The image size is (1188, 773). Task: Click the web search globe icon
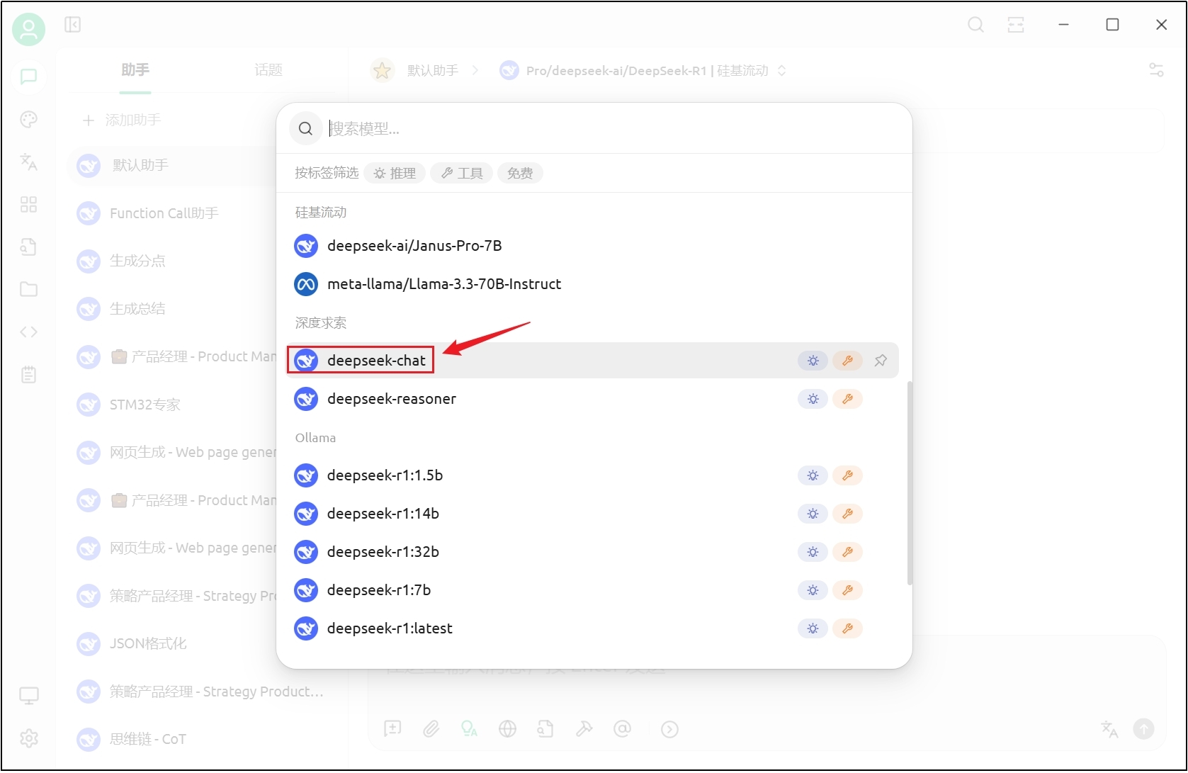tap(507, 728)
